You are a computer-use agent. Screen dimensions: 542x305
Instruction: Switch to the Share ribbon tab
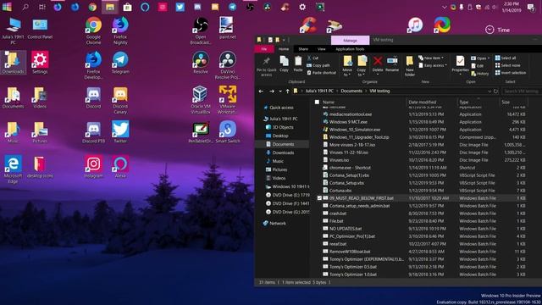pos(303,49)
